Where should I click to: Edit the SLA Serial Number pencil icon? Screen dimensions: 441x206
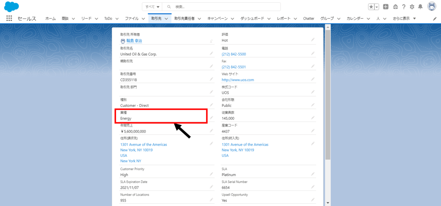tap(313, 187)
